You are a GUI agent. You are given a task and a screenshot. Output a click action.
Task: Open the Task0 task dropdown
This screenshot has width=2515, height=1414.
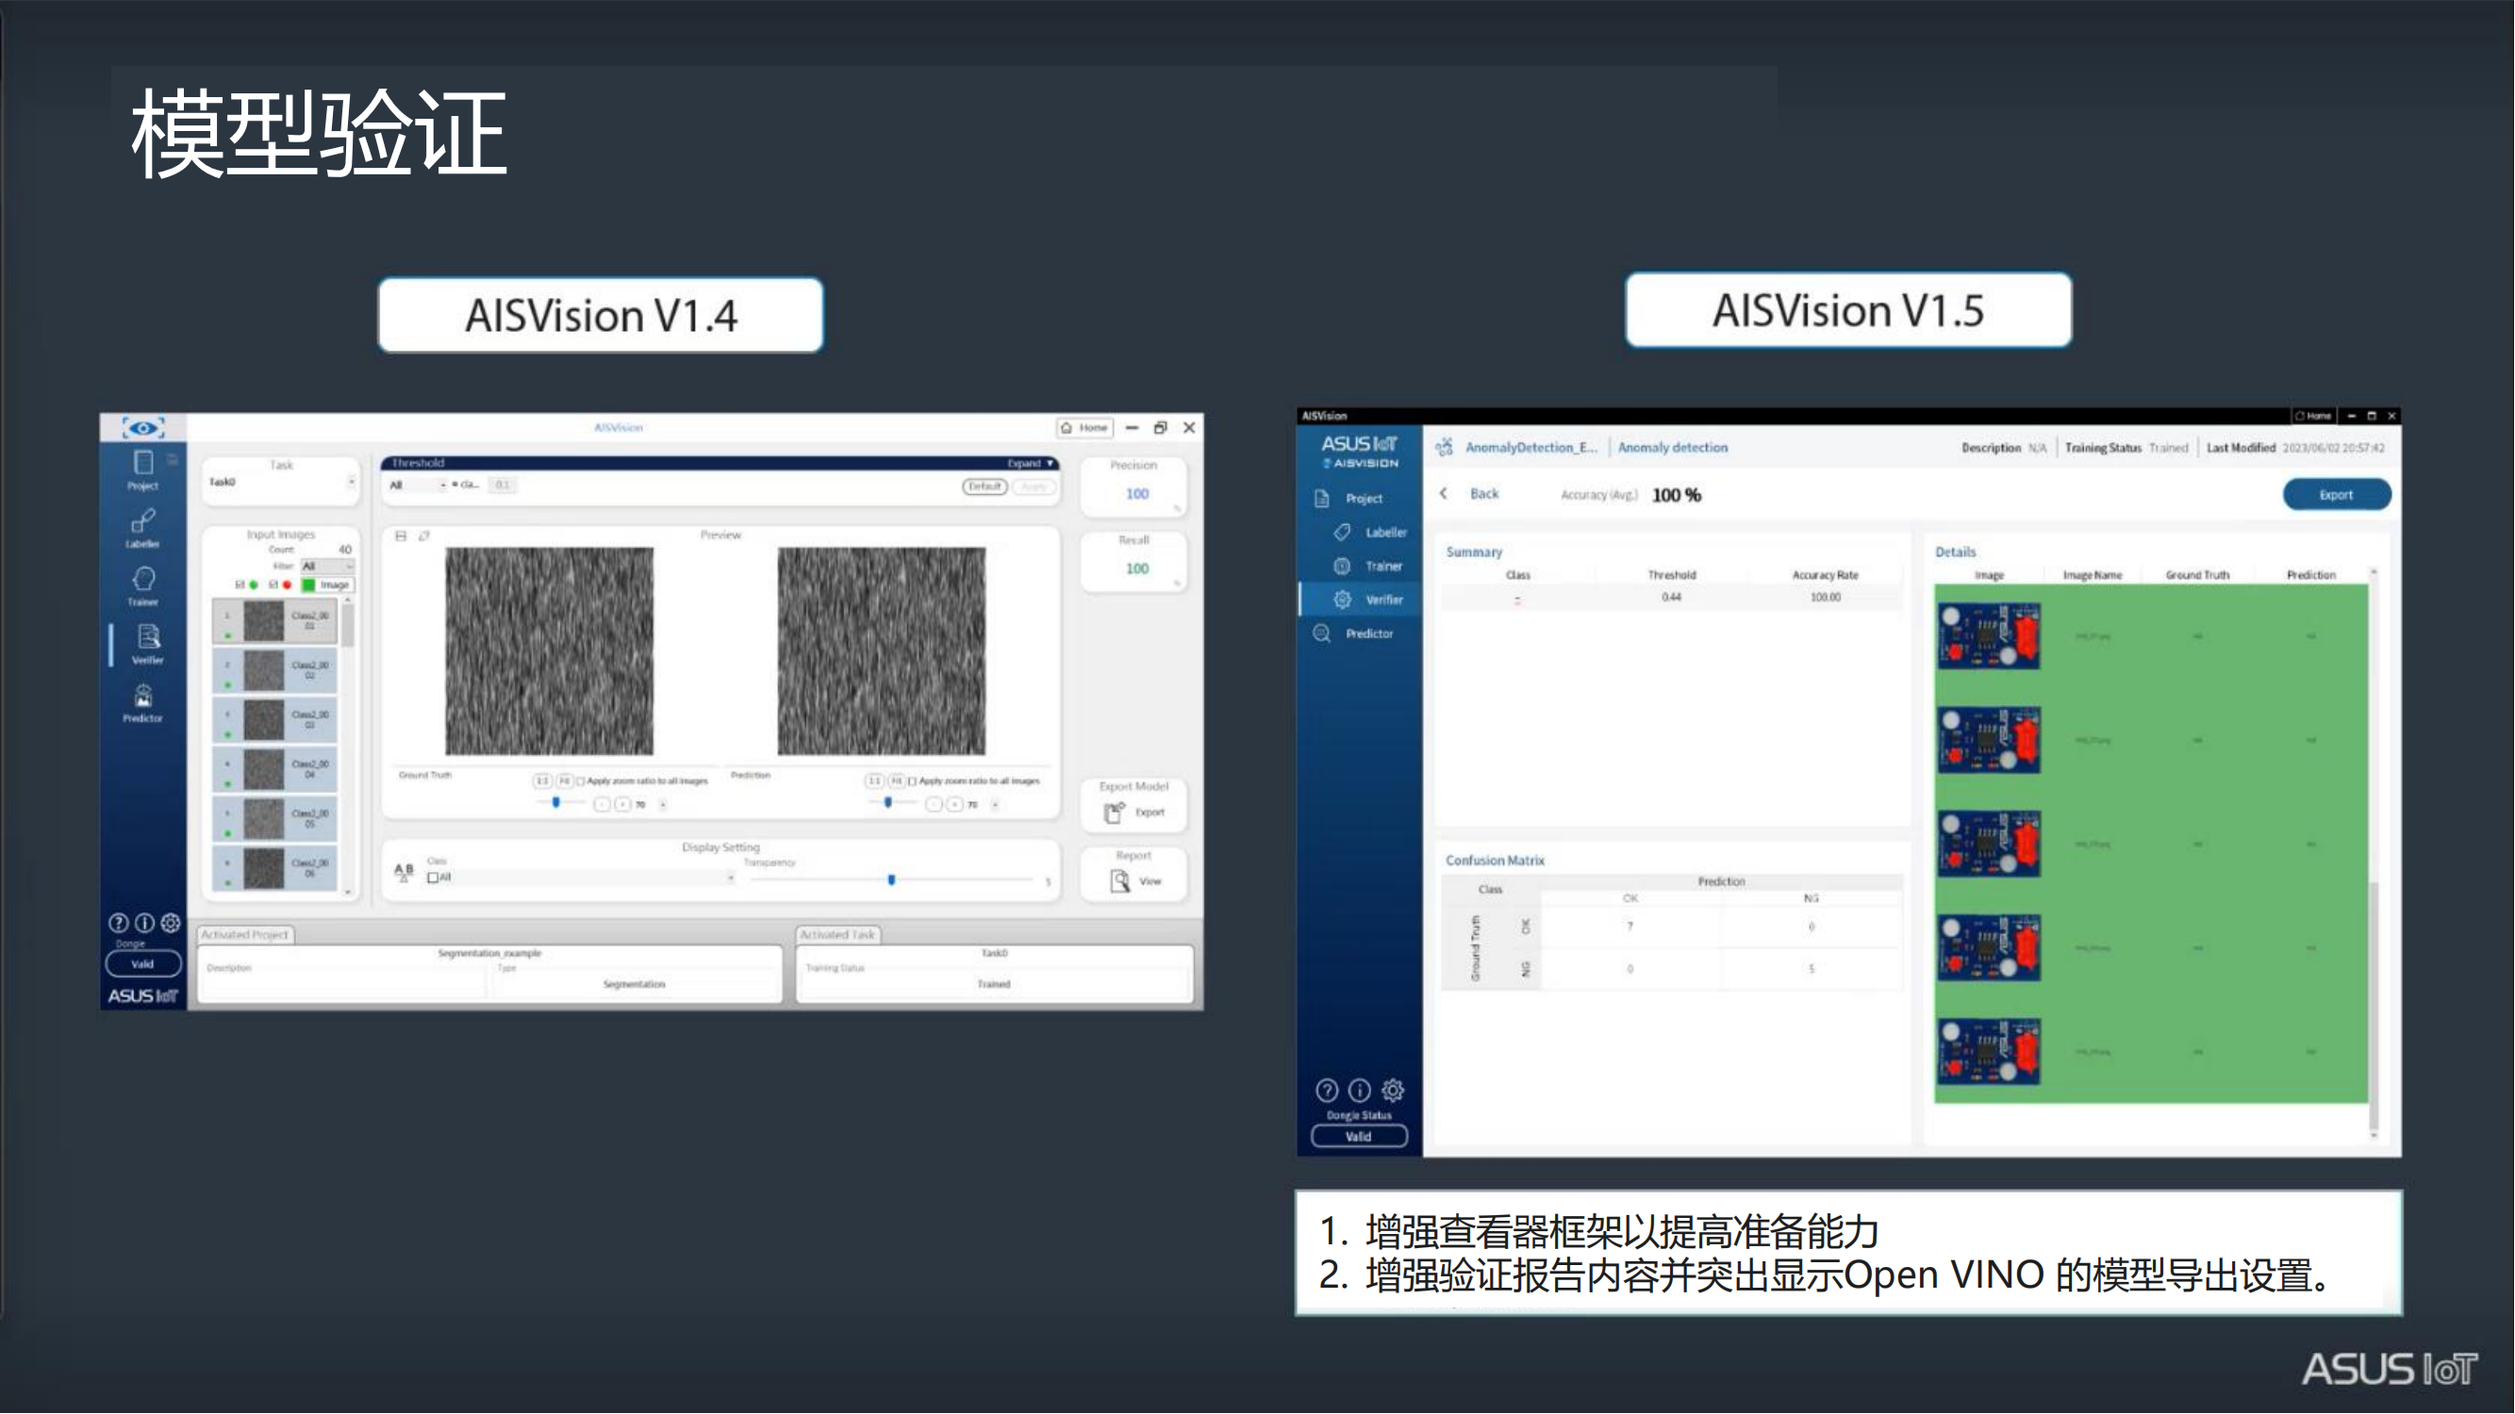351,482
